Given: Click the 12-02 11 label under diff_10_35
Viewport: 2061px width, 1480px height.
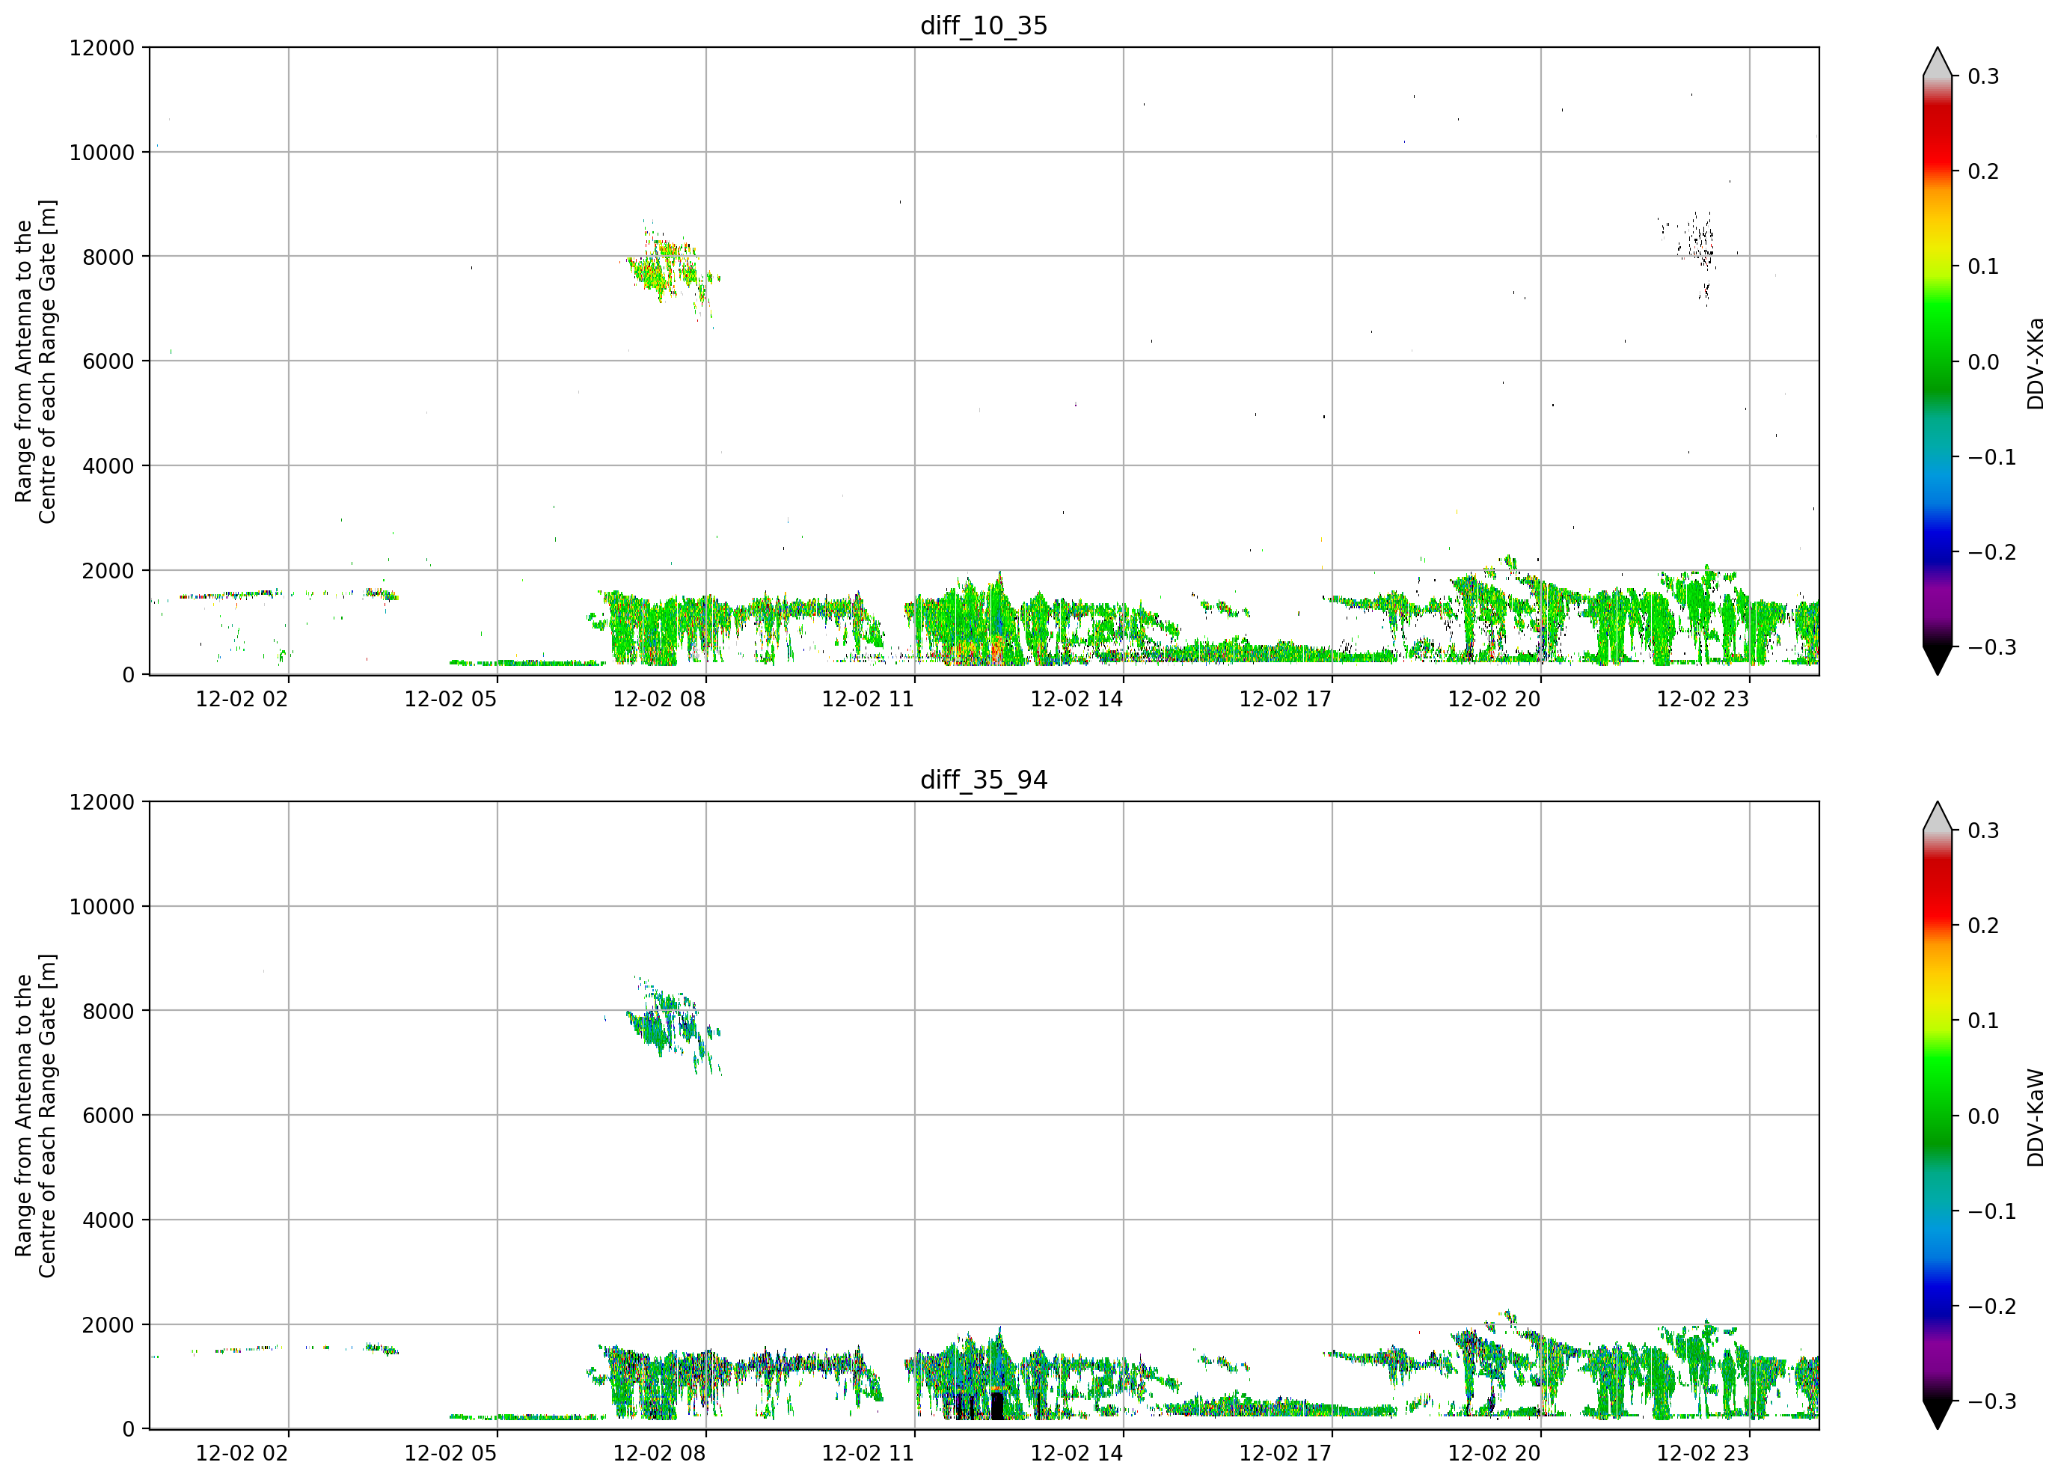Looking at the screenshot, I should [868, 699].
